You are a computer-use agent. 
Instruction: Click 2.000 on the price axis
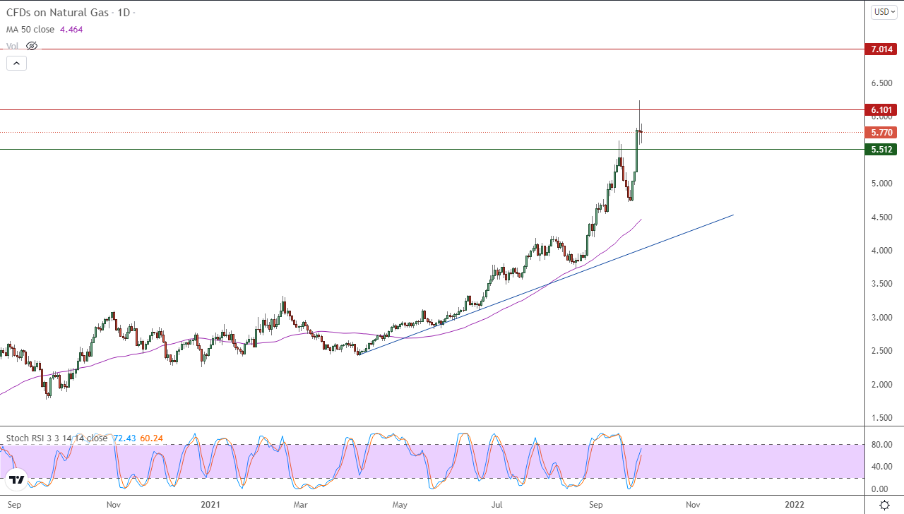tap(882, 385)
